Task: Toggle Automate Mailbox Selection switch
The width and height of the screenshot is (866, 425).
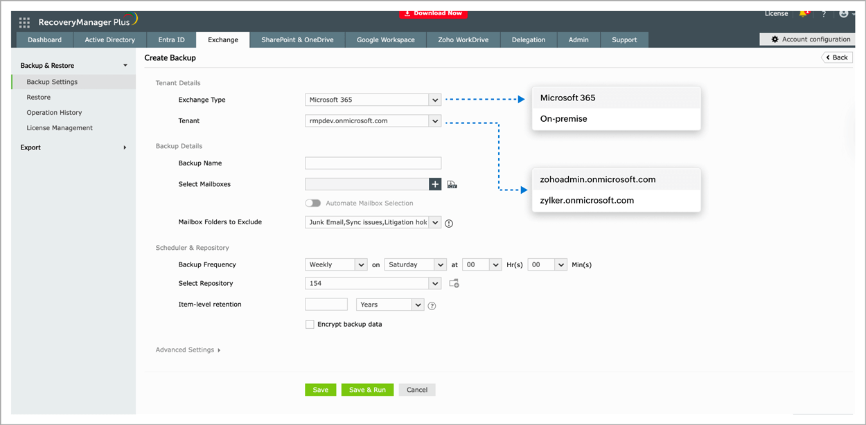Action: pos(313,204)
